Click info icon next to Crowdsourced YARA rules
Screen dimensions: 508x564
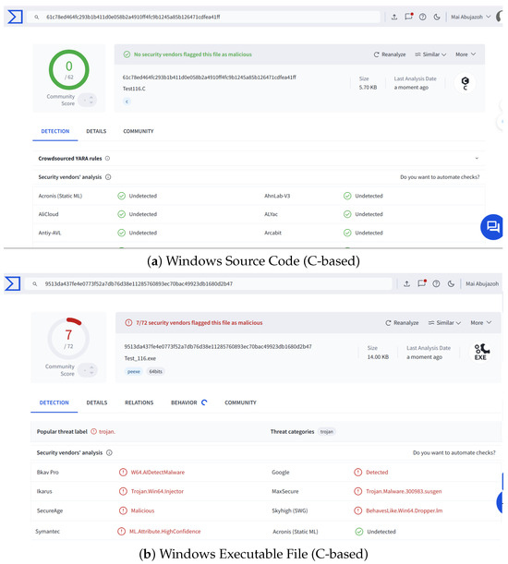pos(107,158)
